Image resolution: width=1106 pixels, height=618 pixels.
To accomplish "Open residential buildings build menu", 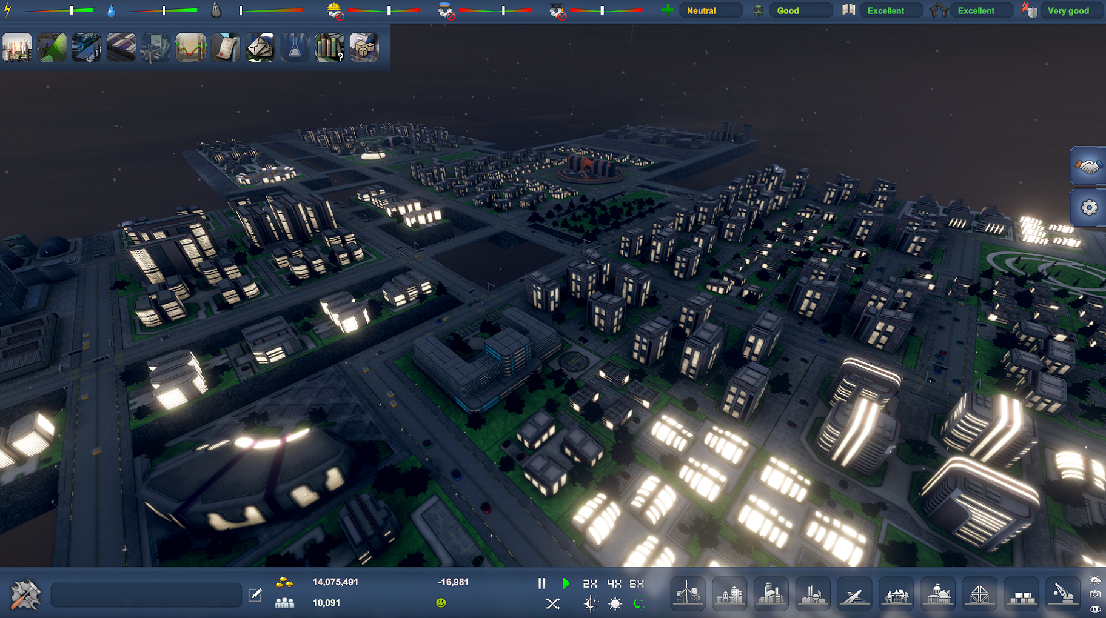I will [729, 594].
